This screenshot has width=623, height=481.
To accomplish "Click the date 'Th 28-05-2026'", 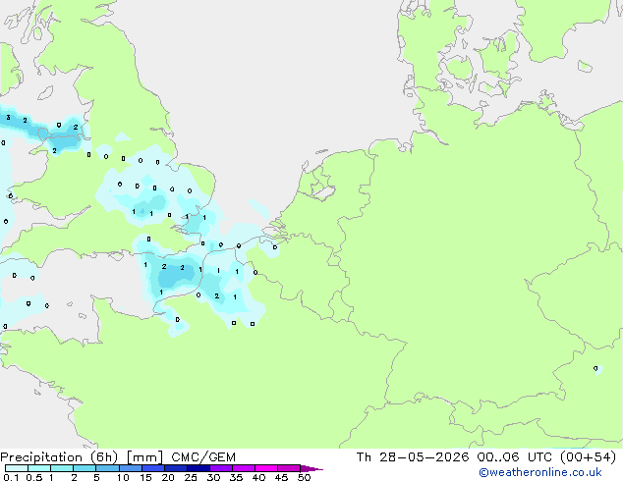I will click(x=413, y=457).
